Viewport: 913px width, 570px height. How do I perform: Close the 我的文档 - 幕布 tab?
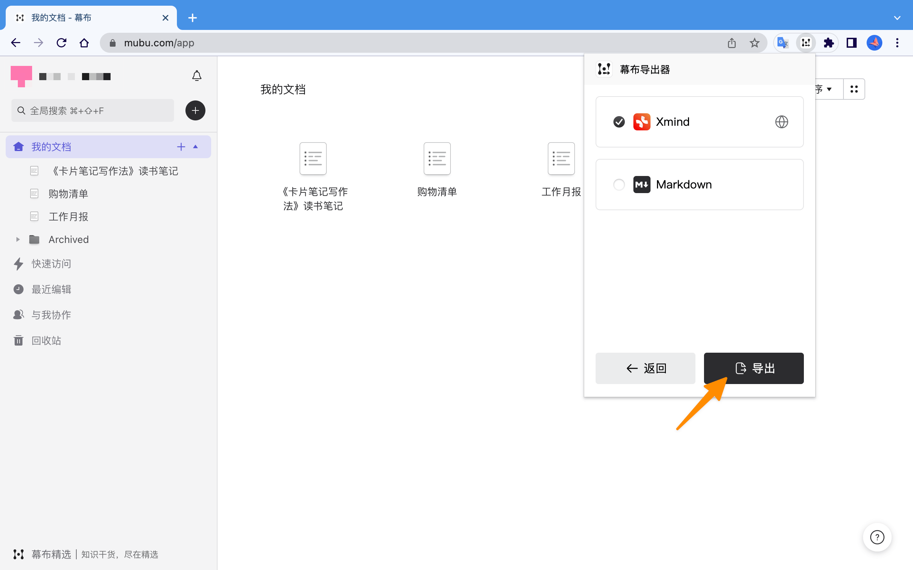[165, 18]
